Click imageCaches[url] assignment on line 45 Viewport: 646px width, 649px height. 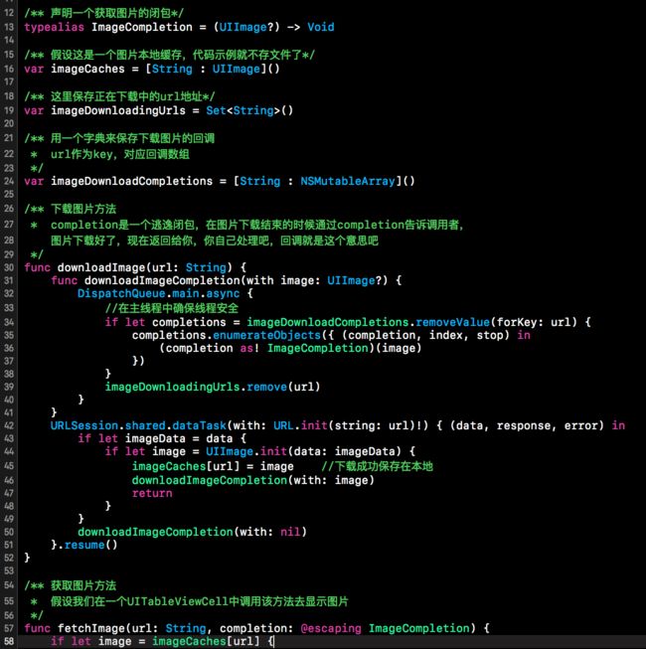(x=213, y=466)
